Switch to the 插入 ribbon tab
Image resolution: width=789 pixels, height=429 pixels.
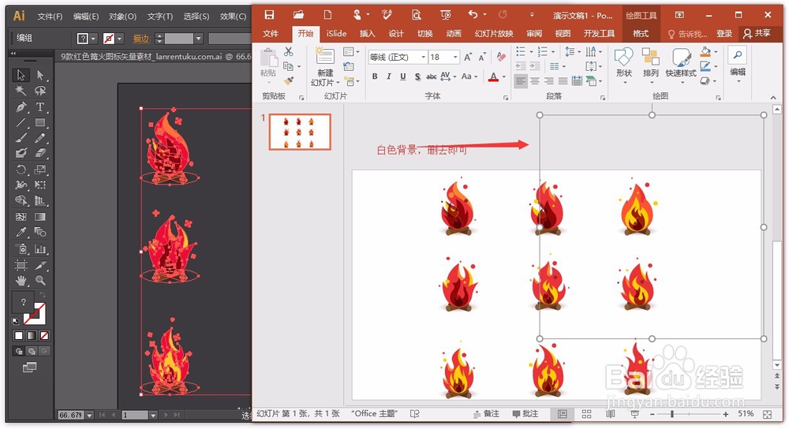367,33
